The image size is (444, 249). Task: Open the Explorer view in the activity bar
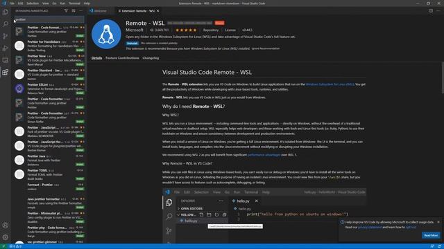click(x=5, y=12)
